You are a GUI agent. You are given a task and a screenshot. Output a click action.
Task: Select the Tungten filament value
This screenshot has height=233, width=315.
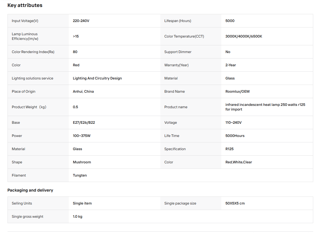point(80,175)
